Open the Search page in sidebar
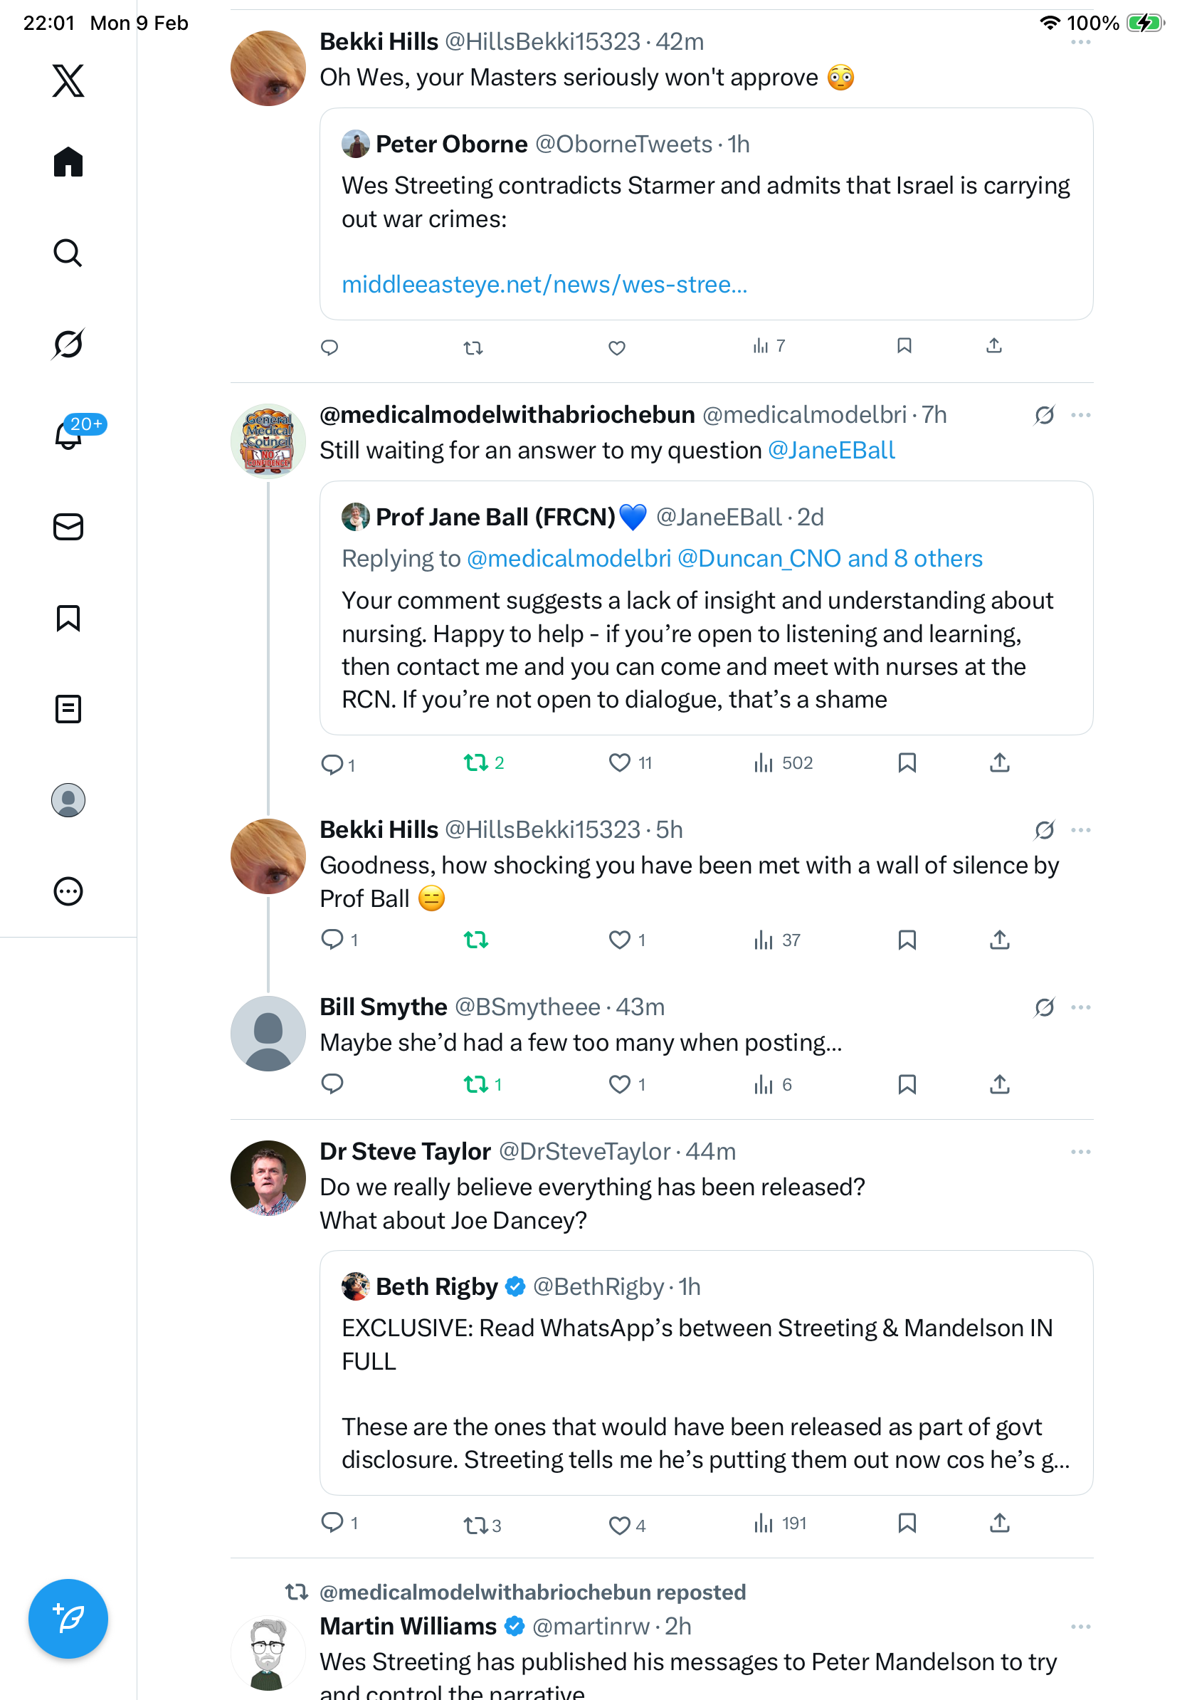This screenshot has height=1700, width=1187. (68, 253)
